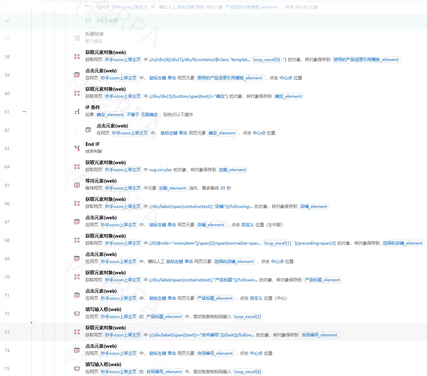
Task: Click the 店铺_element output variable on line 66
Action: coord(314,207)
